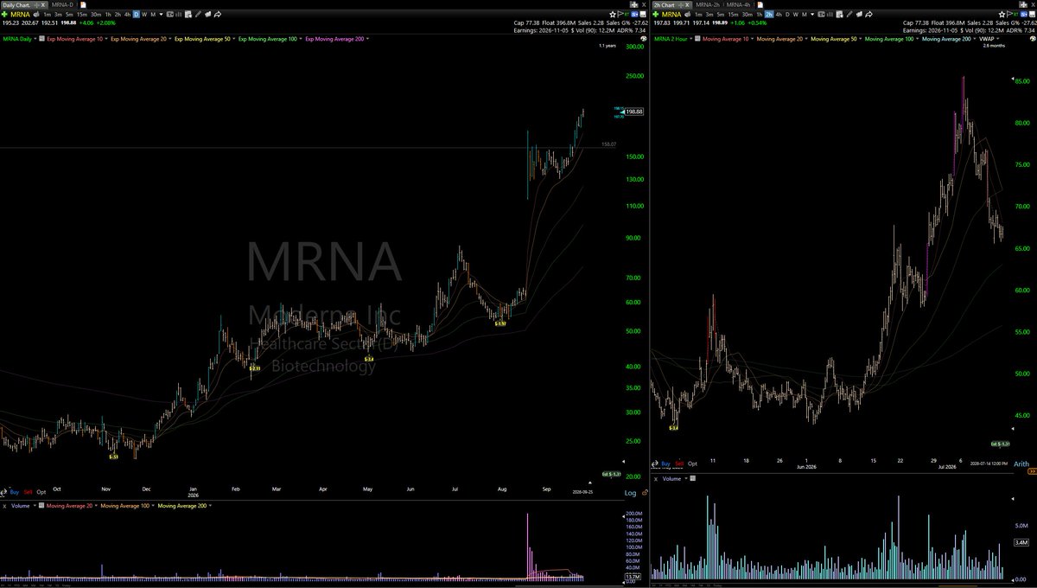1037x588 pixels.
Task: Open VWAP indicator dropdown
Action: (x=998, y=39)
